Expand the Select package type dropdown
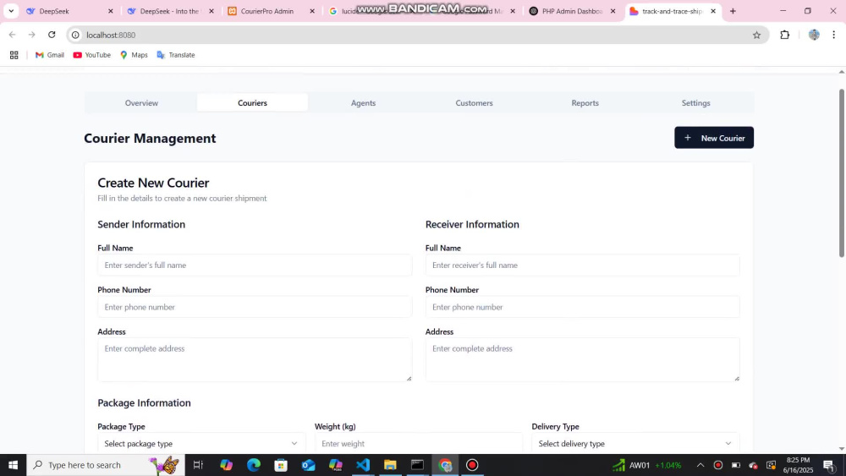 [201, 443]
